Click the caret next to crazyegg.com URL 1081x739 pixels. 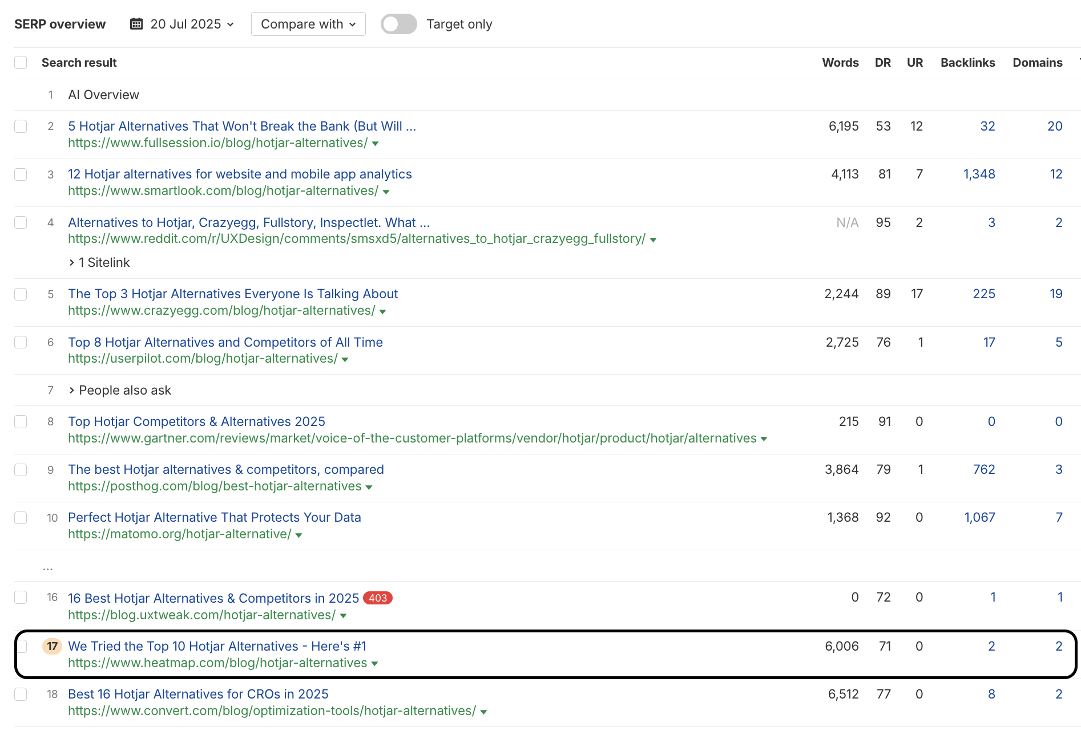click(x=383, y=312)
